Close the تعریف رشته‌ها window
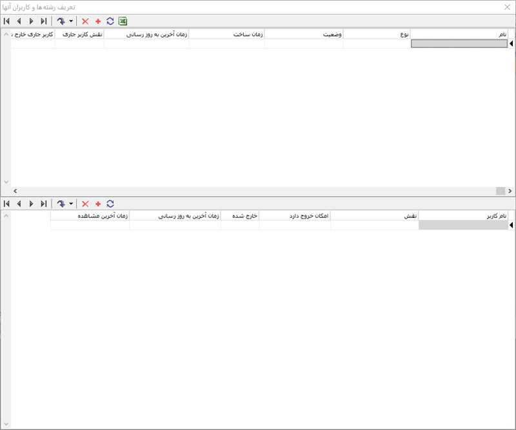The width and height of the screenshot is (516, 430). [507, 6]
